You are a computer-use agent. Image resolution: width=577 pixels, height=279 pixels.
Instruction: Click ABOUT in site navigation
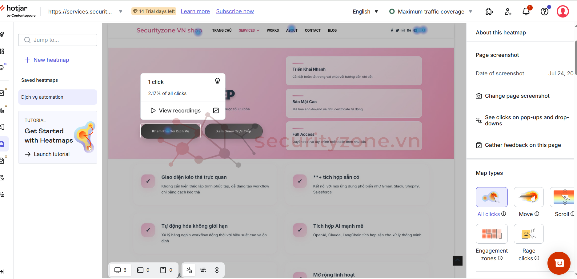(x=292, y=30)
